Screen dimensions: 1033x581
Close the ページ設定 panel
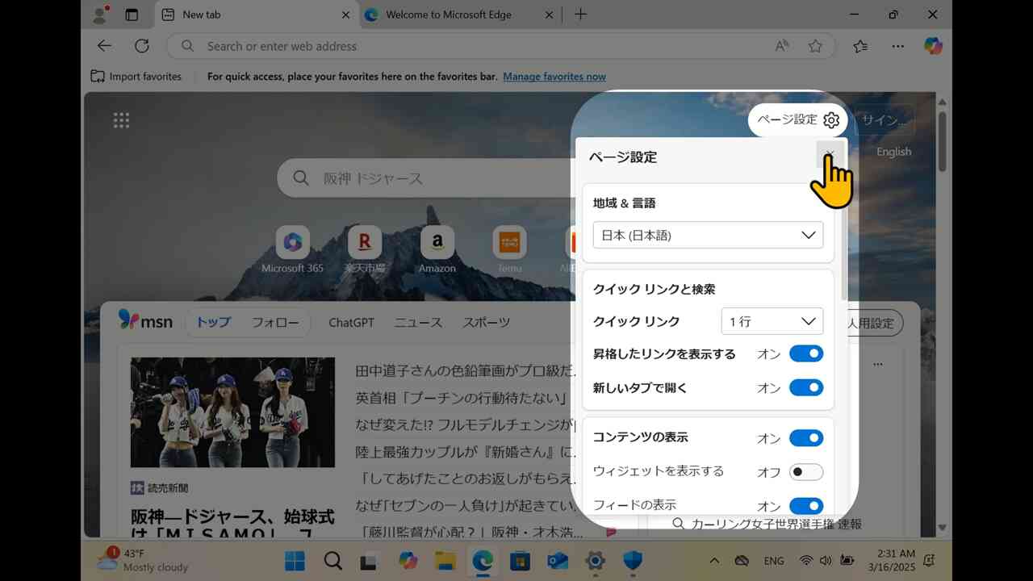pyautogui.click(x=830, y=154)
